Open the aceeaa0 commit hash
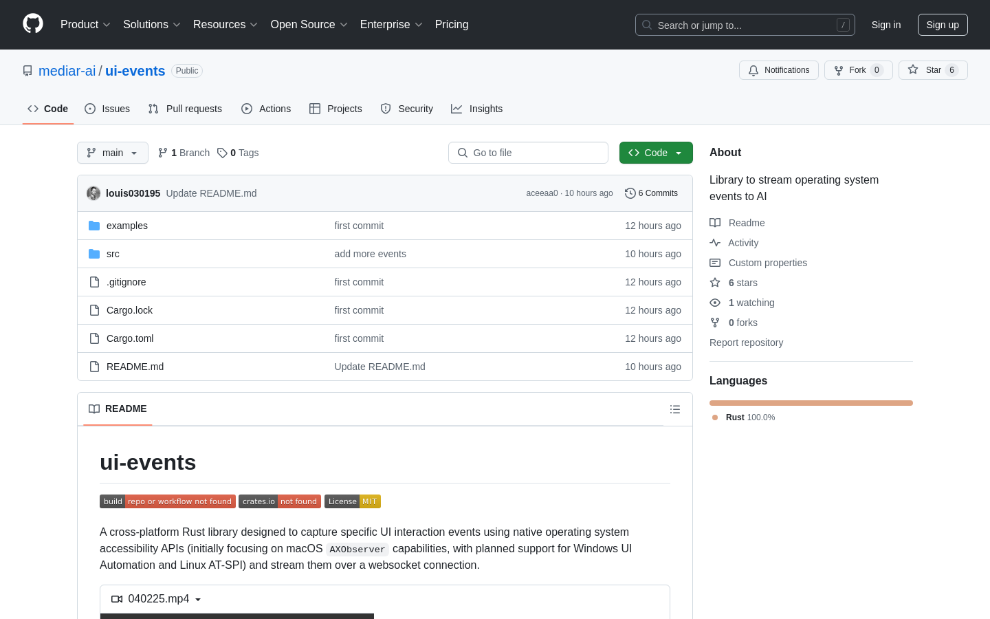This screenshot has width=990, height=619. (x=542, y=193)
